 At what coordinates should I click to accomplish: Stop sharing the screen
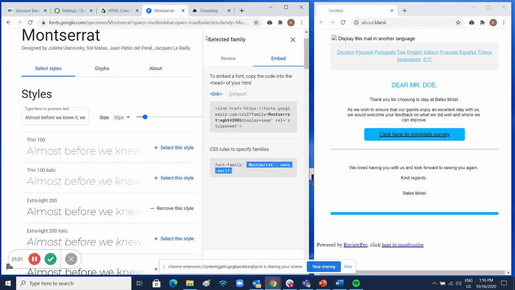(x=324, y=267)
